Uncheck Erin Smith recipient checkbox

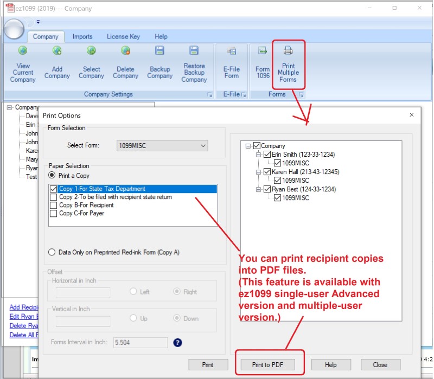pyautogui.click(x=267, y=155)
